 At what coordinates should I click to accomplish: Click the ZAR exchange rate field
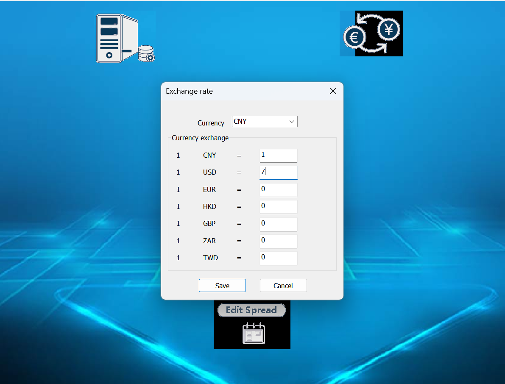[x=278, y=241]
